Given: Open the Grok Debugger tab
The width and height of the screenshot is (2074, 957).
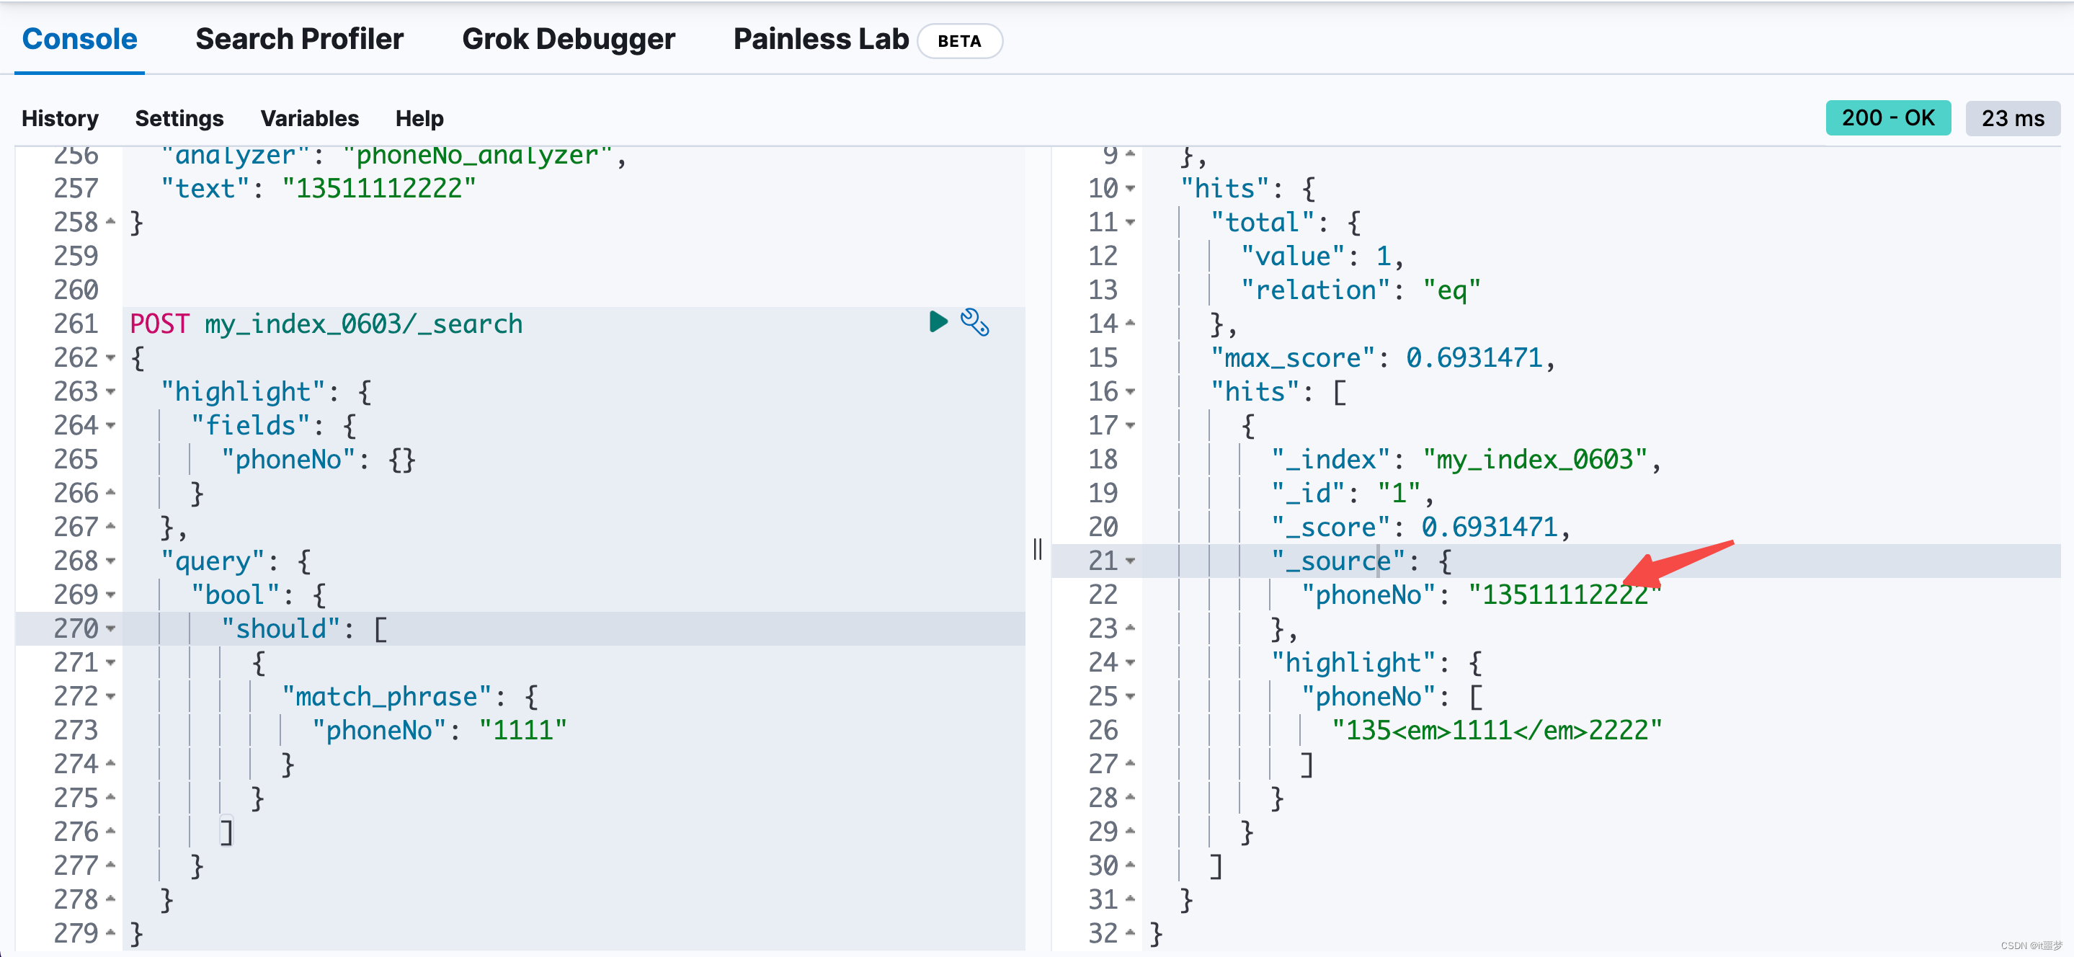Looking at the screenshot, I should 569,39.
